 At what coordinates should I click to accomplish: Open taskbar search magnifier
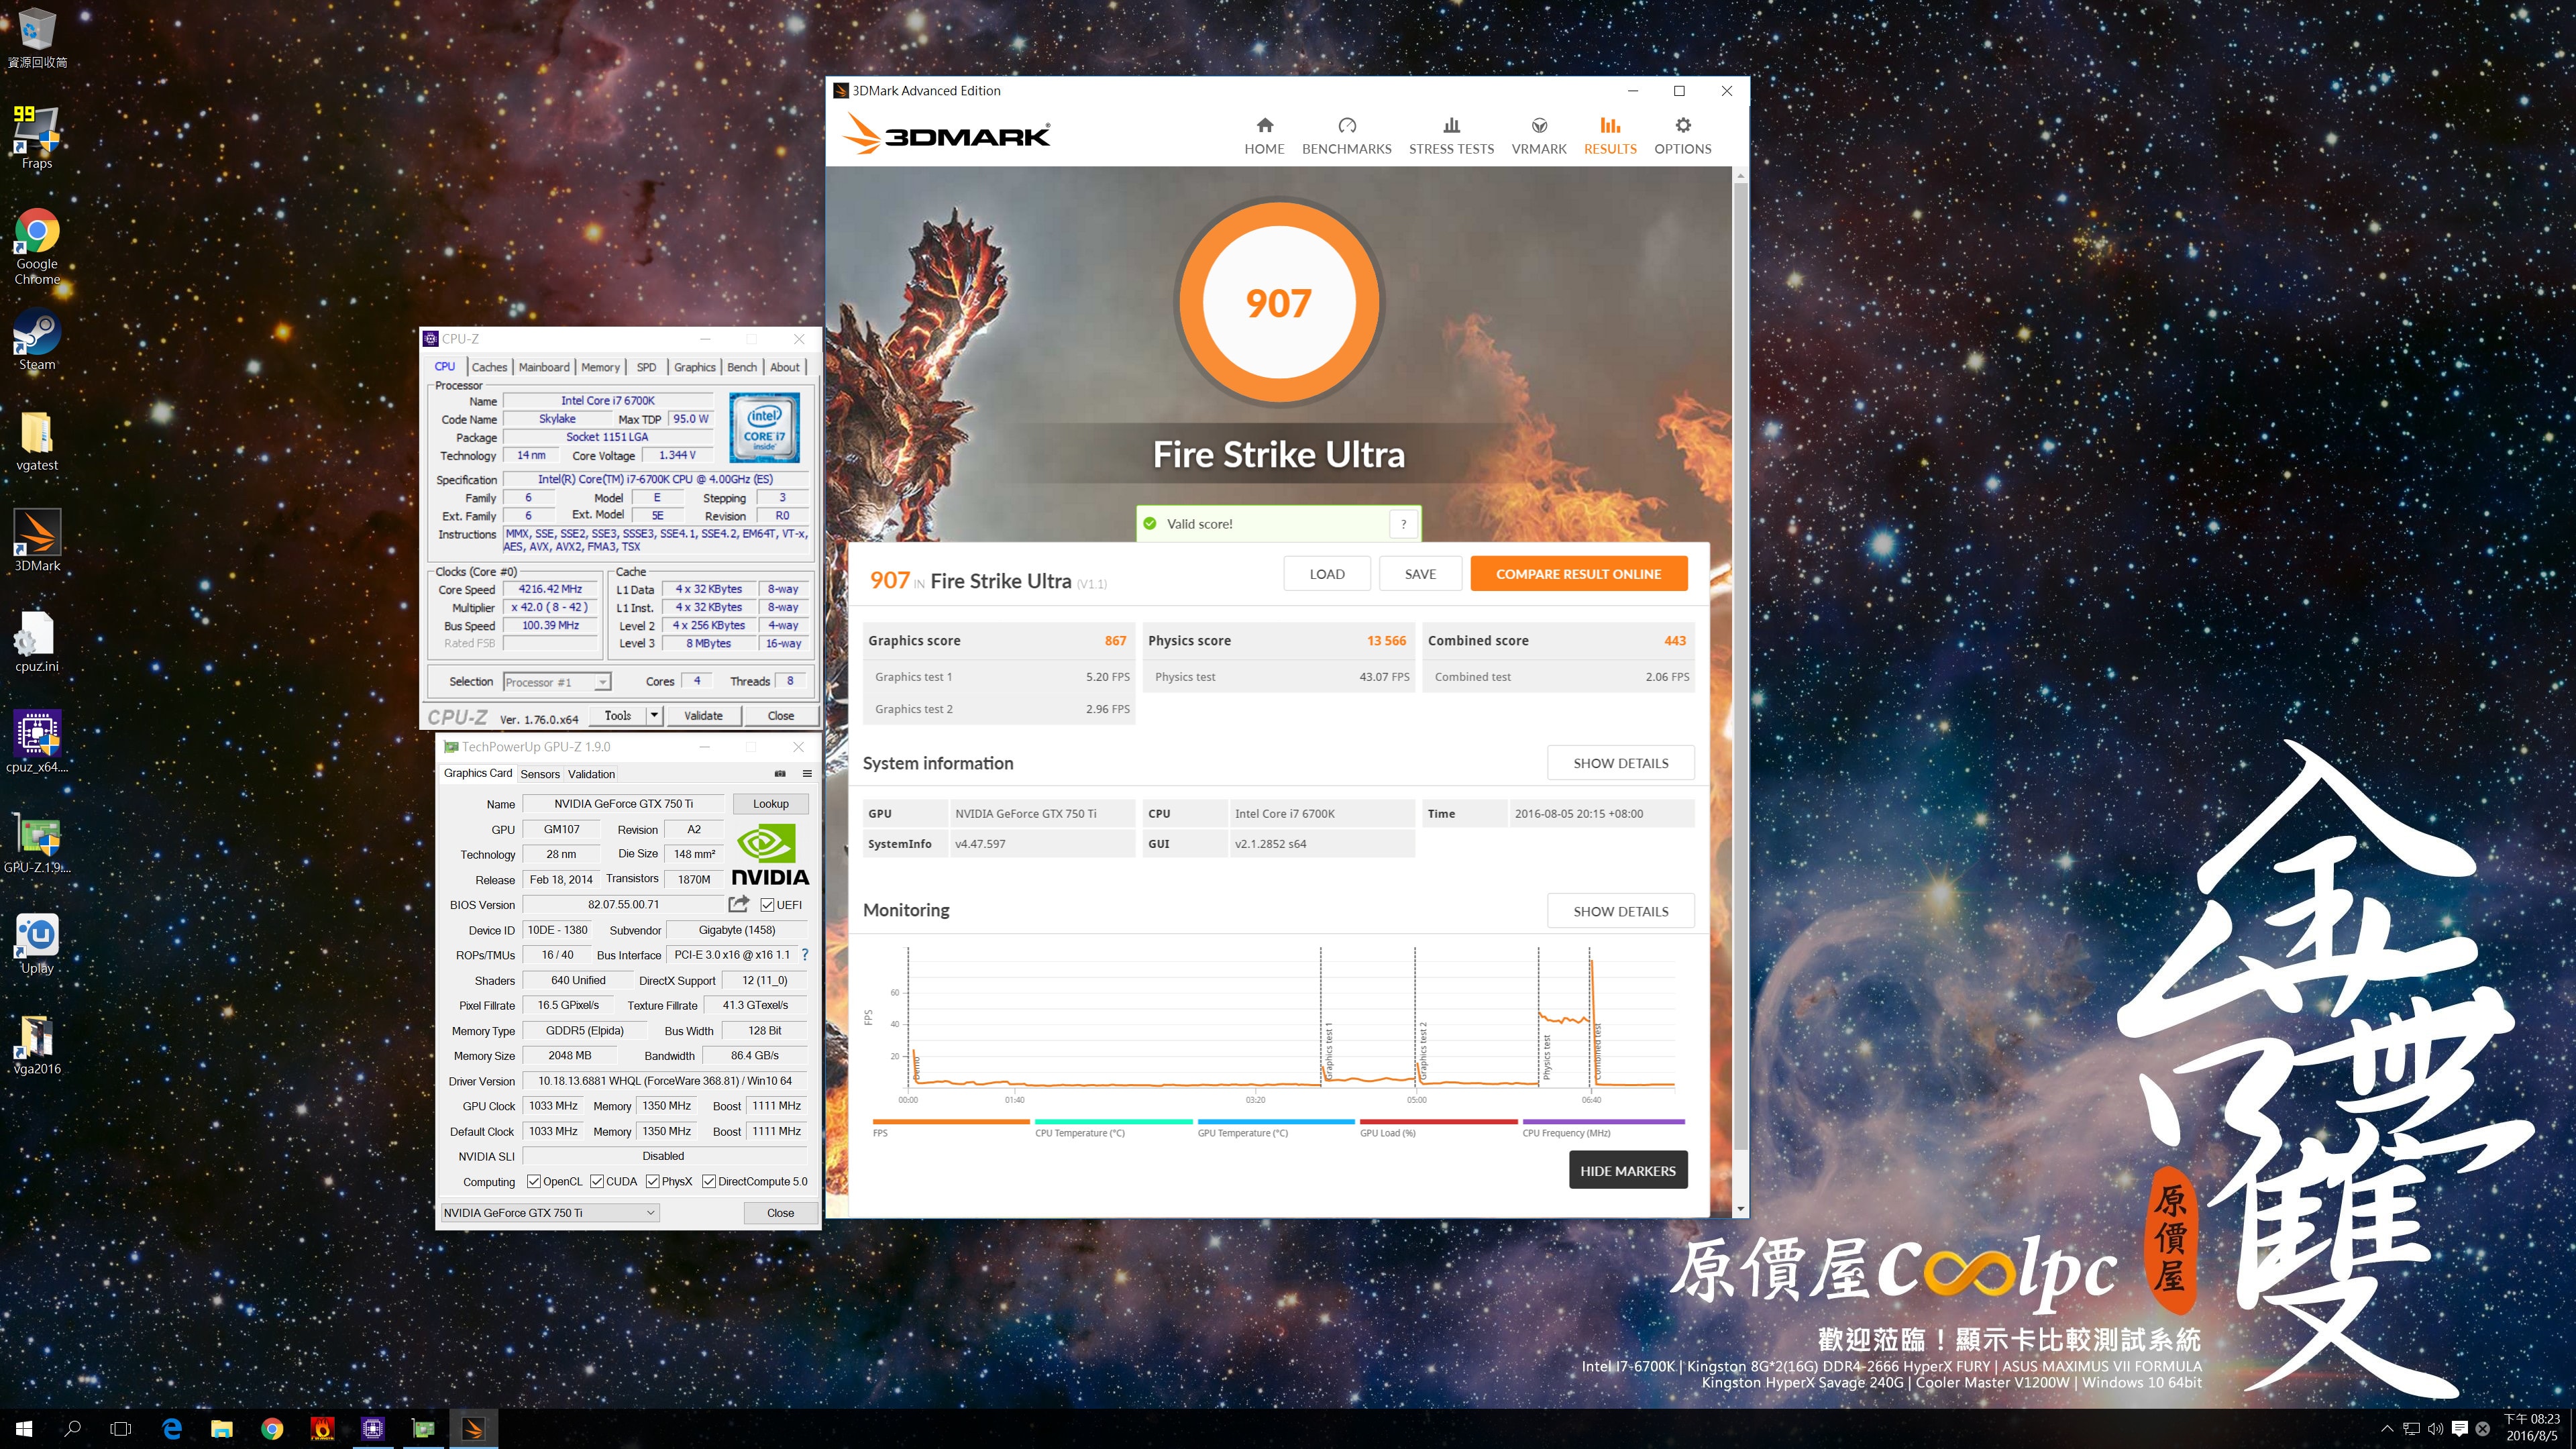click(x=72, y=1428)
